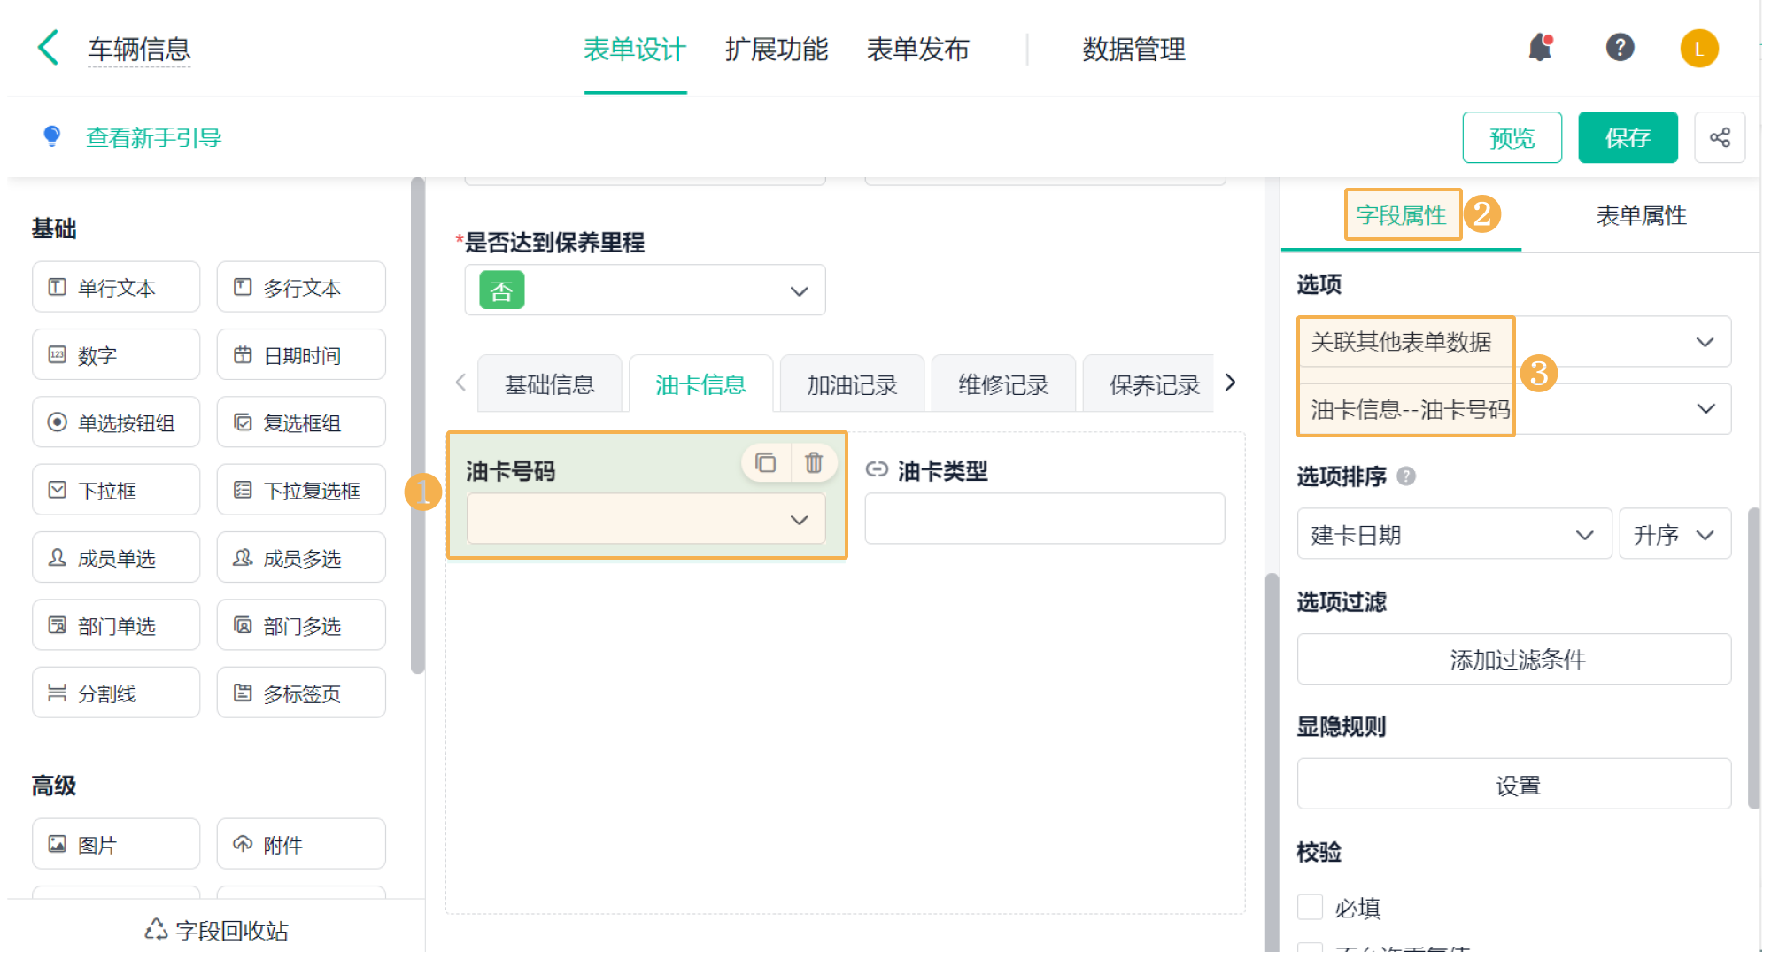Check the 必填 checkbox
This screenshot has height=960, width=1771.
(x=1310, y=907)
